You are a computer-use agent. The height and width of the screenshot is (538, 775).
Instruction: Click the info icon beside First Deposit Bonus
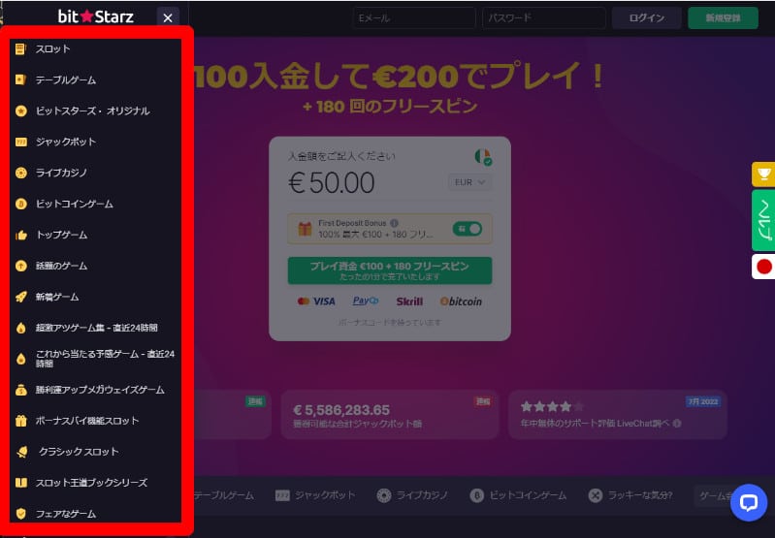(394, 223)
